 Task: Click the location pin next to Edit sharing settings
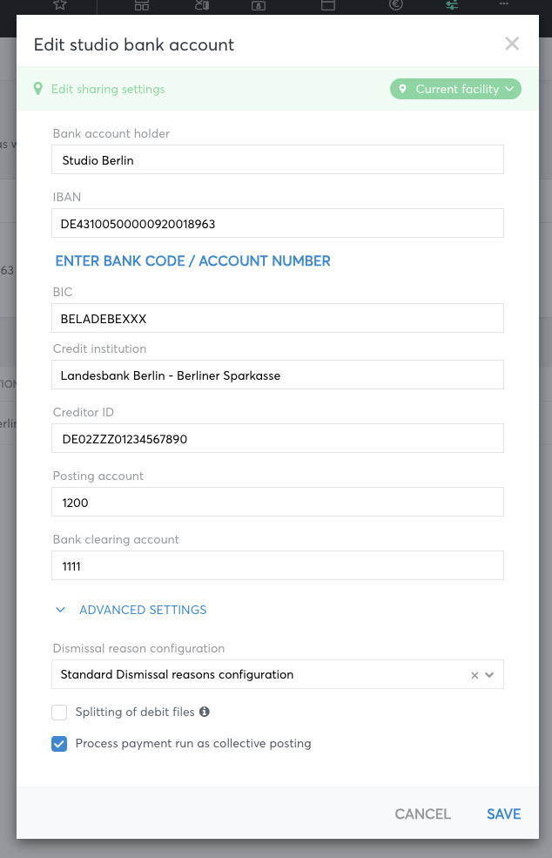37,89
